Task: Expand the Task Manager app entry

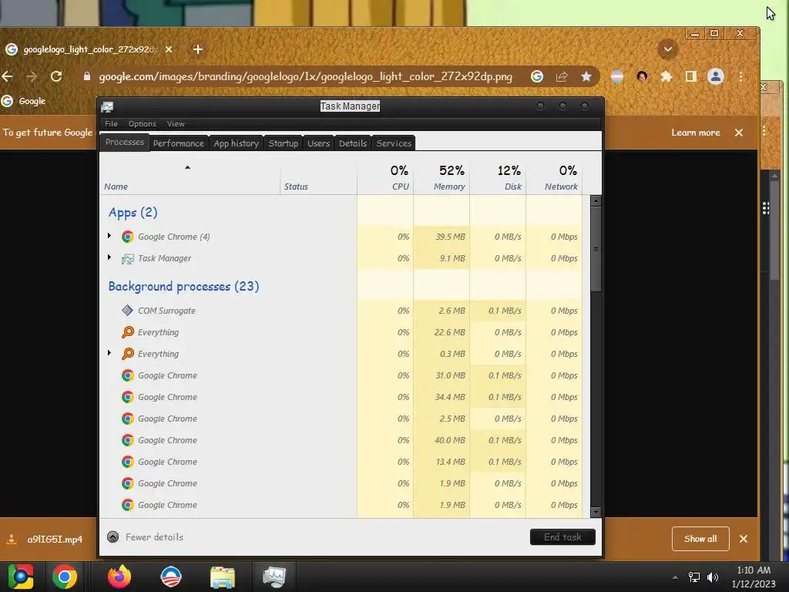Action: 109,257
